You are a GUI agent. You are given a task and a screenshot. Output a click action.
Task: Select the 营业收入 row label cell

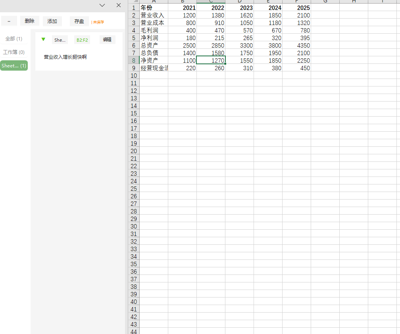click(x=154, y=15)
